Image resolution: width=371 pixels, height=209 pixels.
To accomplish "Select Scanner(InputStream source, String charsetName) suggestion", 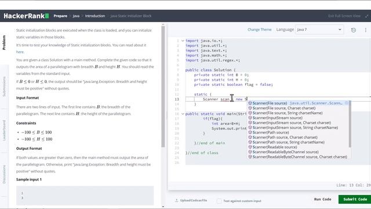I will tap(299, 128).
